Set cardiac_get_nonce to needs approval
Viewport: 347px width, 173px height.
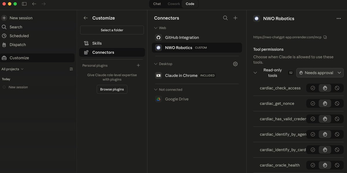325,103
